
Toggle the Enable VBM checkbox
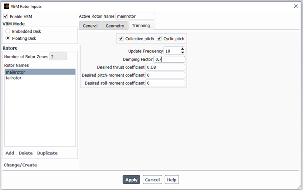point(6,16)
